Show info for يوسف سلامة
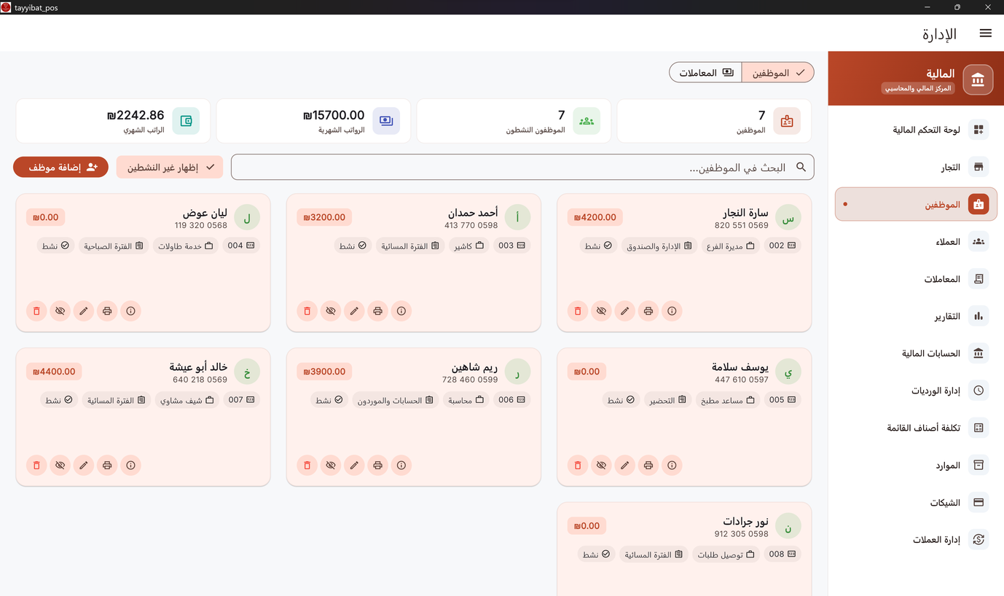 pyautogui.click(x=672, y=465)
